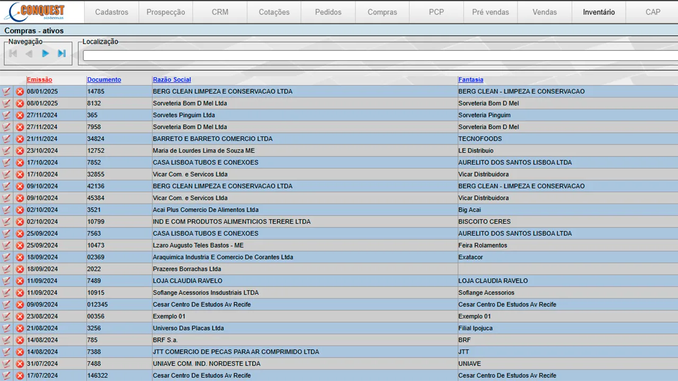Viewport: 678px width, 381px height.
Task: Sort by Fantasia column header
Action: coord(471,80)
